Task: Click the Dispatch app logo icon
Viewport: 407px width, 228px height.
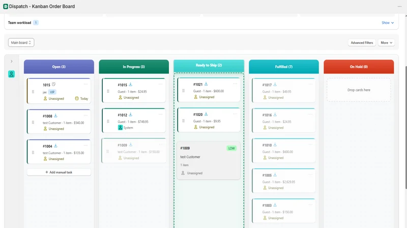Action: click(6, 7)
